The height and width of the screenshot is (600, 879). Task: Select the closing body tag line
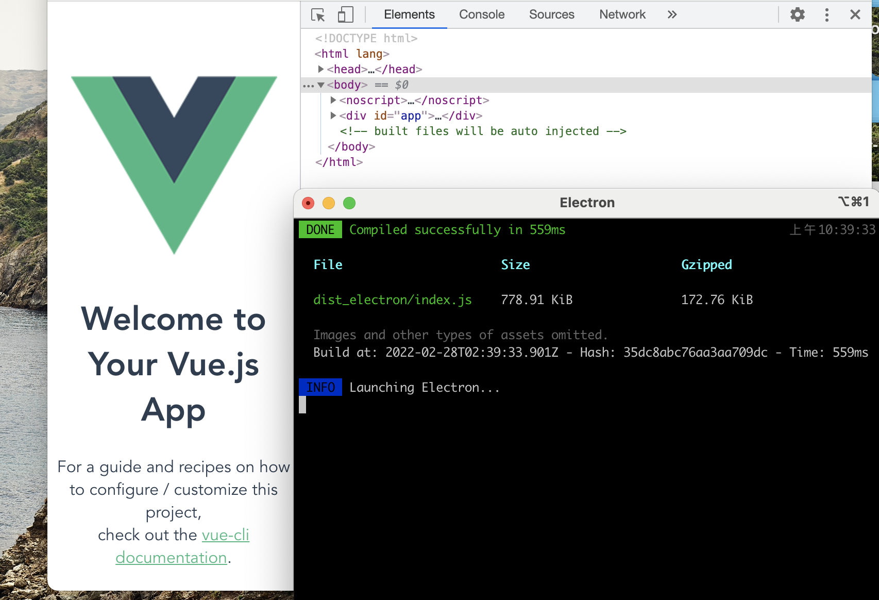click(351, 146)
